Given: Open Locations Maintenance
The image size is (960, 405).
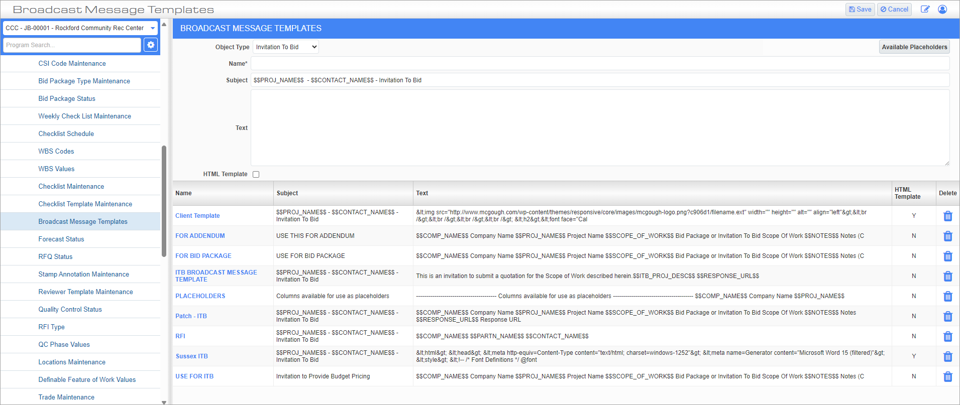Looking at the screenshot, I should pos(72,362).
